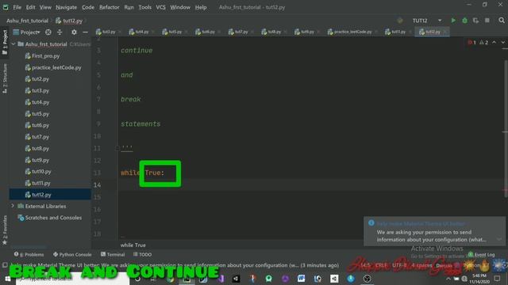Open the File menu
This screenshot has height=285, width=508.
[x=17, y=7]
